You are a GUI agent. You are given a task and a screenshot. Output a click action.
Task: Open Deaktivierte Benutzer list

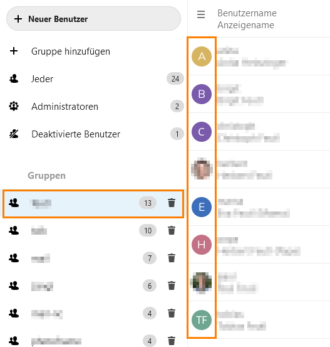pos(93,134)
